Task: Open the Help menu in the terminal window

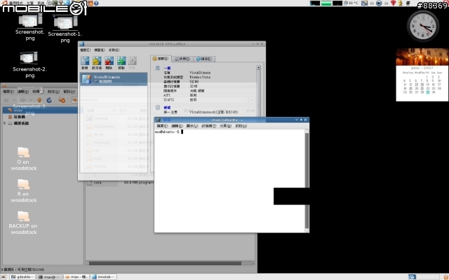Action: pos(241,126)
